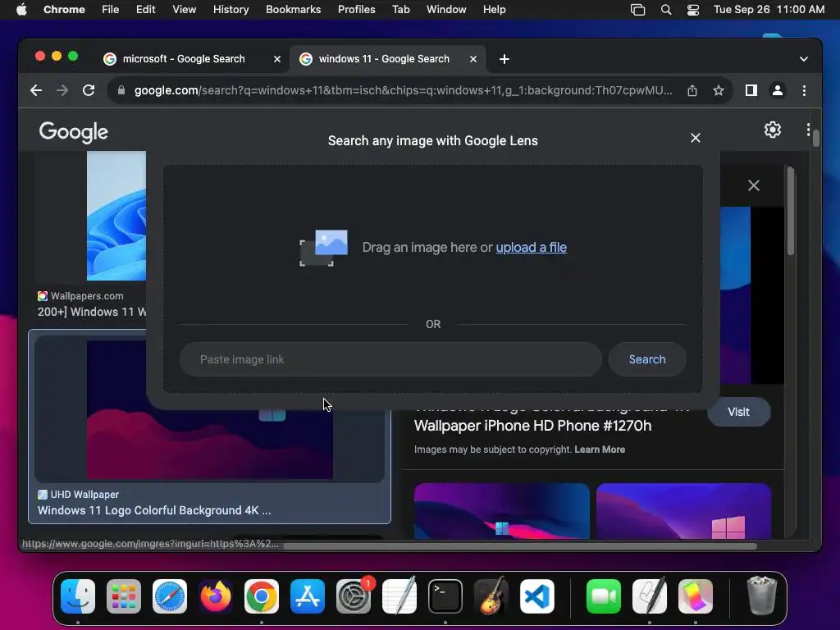Open TextEdit from the dock
The image size is (840, 630).
399,596
